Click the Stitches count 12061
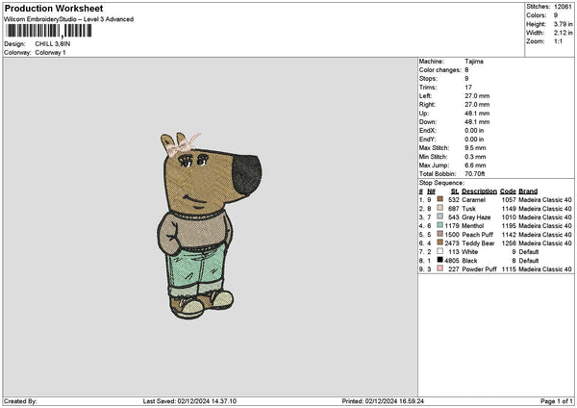The height and width of the screenshot is (408, 577). click(x=563, y=7)
